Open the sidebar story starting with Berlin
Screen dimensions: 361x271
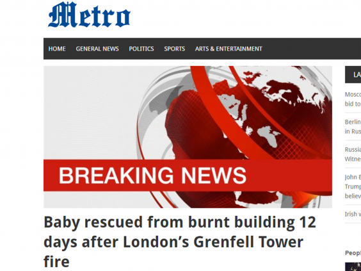[353, 126]
